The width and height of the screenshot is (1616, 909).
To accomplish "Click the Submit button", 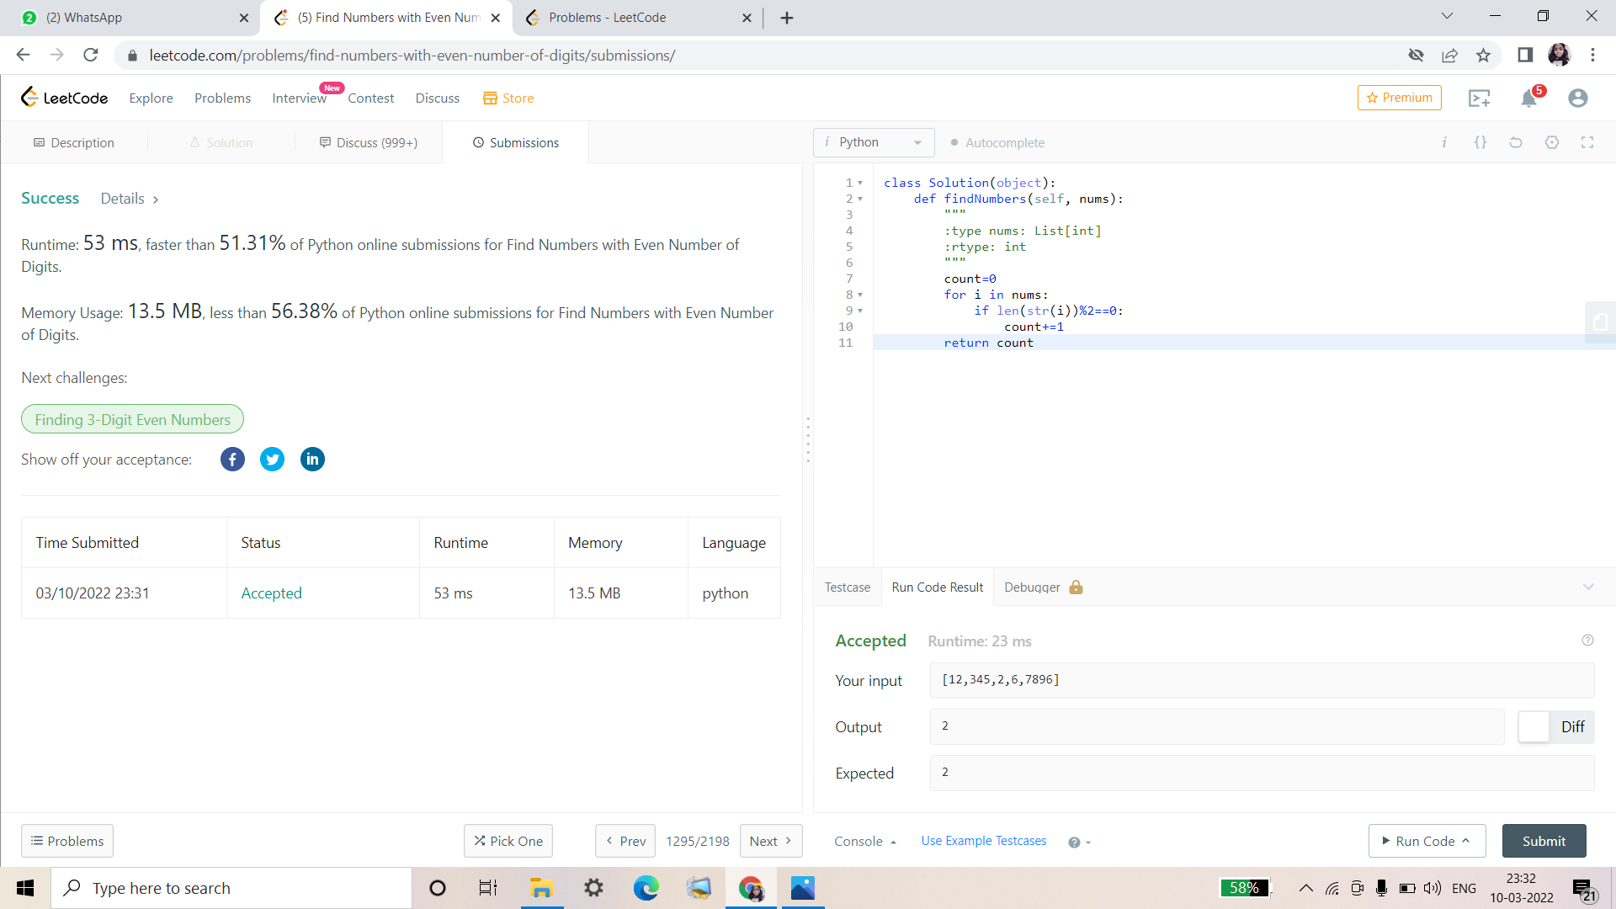I will pos(1544,841).
